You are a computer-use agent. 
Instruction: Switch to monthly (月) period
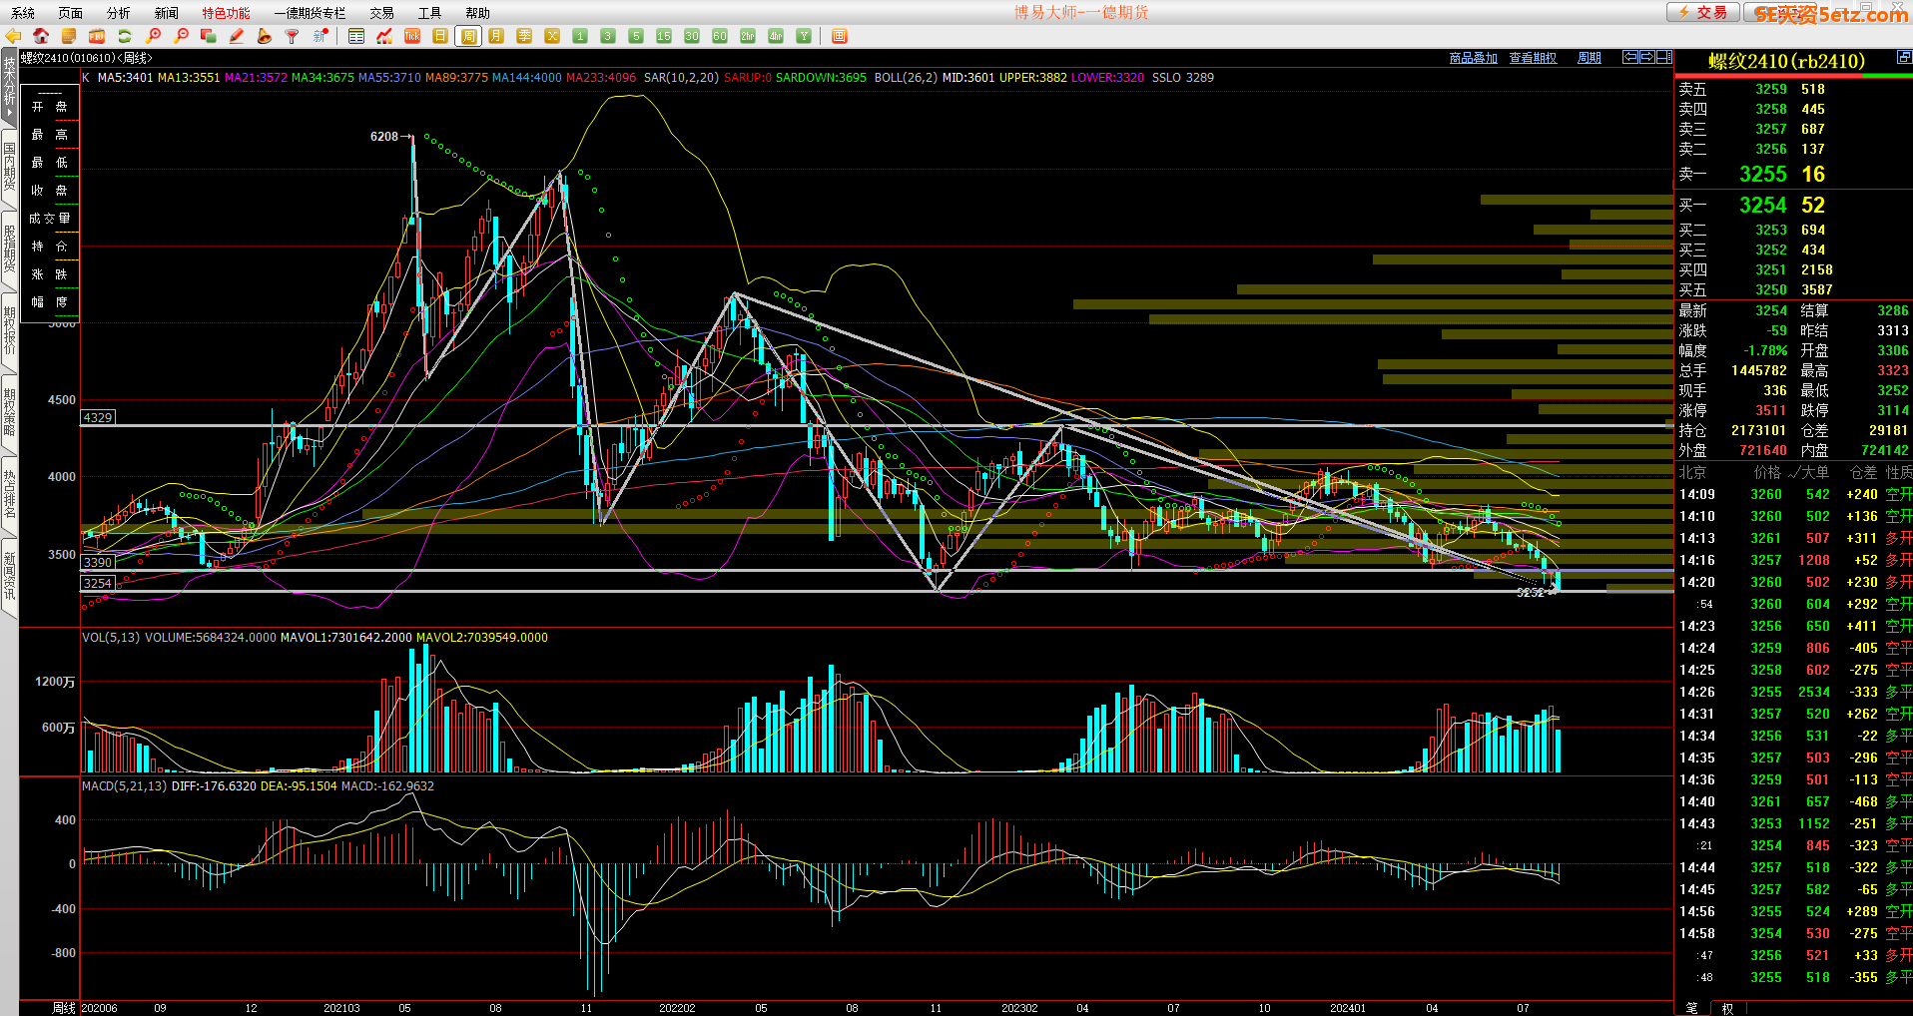click(x=496, y=36)
